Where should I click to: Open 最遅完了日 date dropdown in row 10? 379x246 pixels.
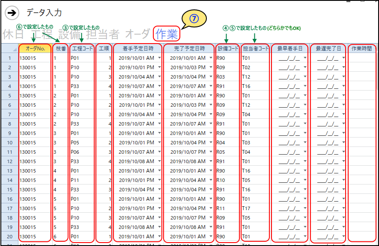[343, 143]
